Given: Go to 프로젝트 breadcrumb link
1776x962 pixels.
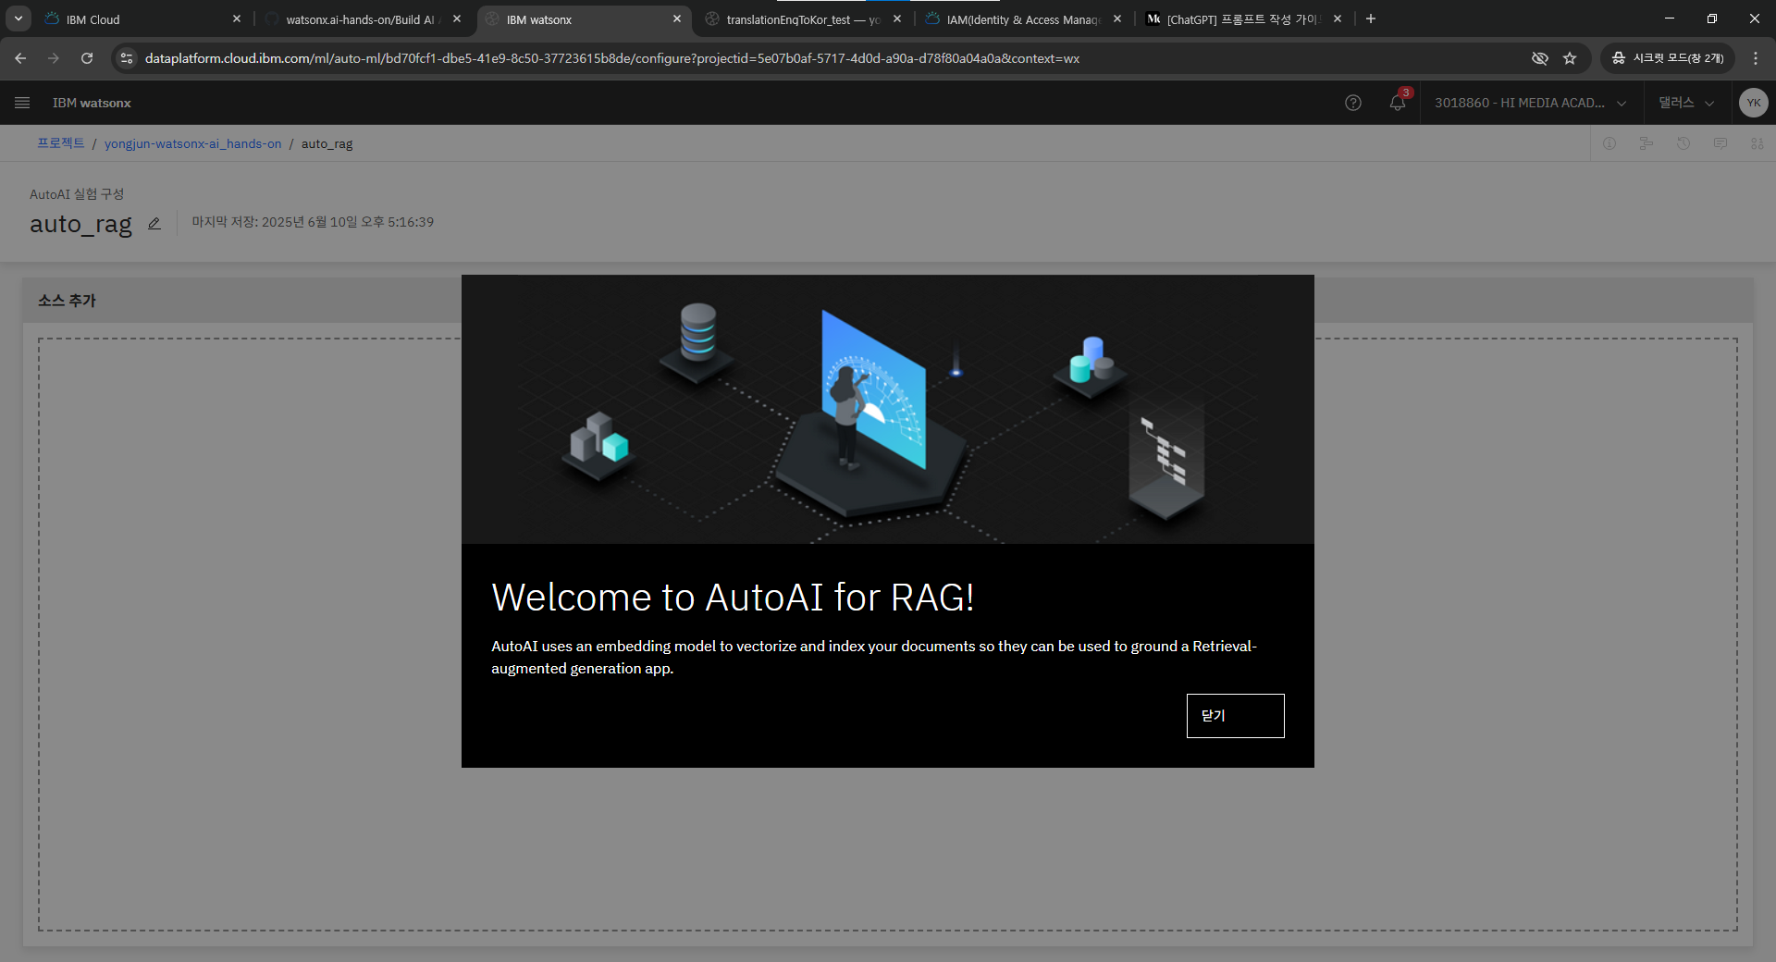Looking at the screenshot, I should tap(61, 143).
